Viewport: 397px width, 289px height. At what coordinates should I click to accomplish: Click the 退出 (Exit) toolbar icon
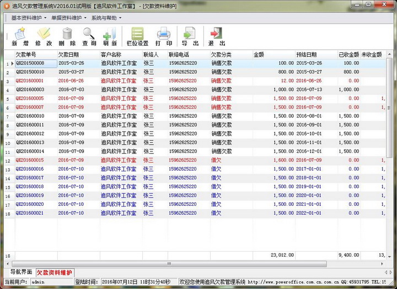click(216, 36)
